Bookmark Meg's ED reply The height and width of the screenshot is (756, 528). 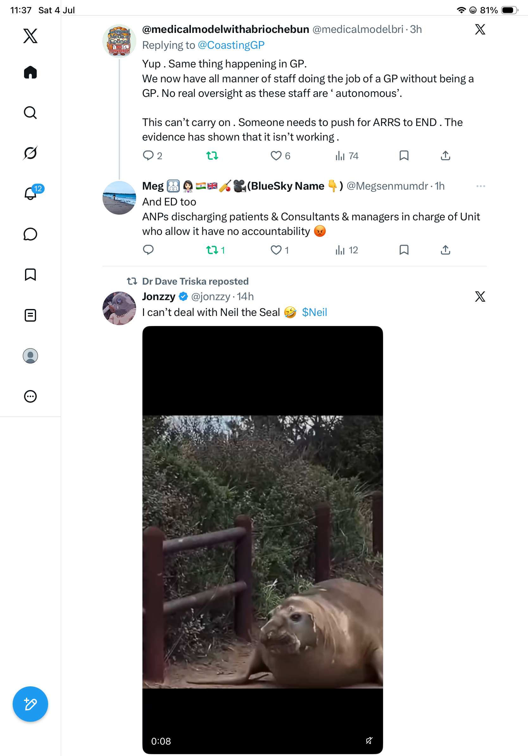pos(404,250)
